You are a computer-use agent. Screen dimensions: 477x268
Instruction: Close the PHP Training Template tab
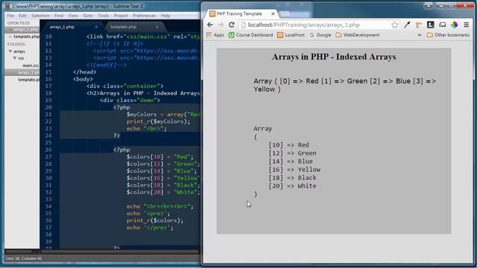274,13
